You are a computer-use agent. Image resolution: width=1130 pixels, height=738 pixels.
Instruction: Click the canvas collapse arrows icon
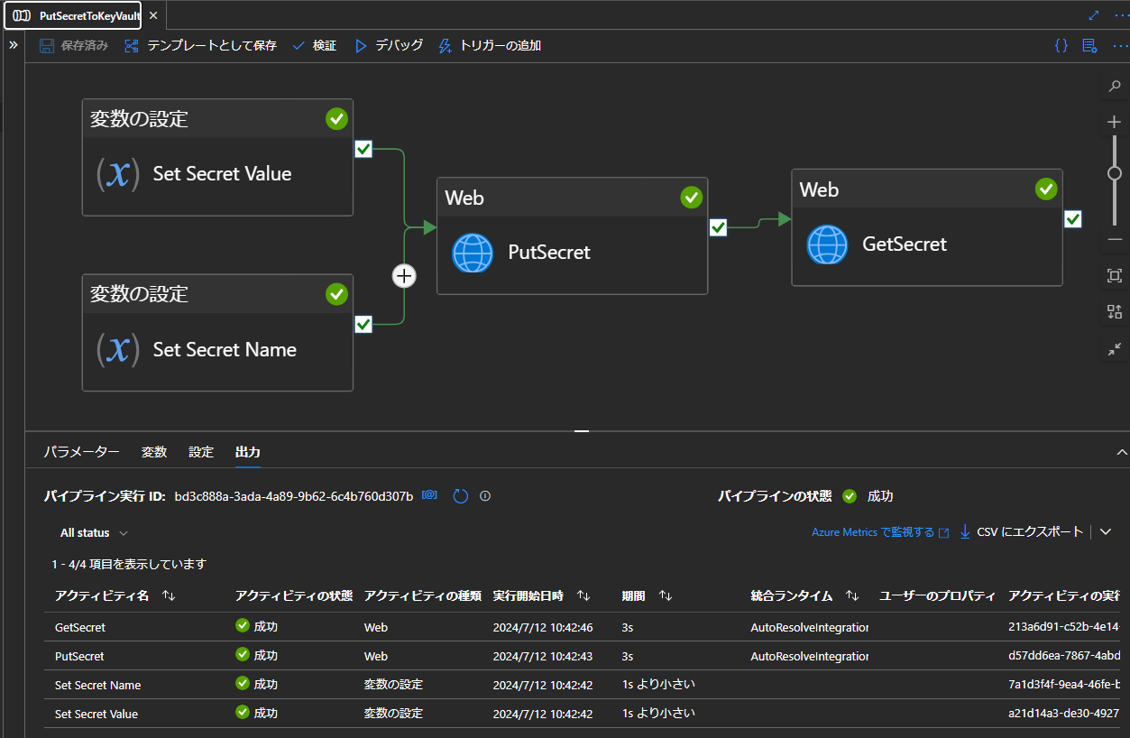(1115, 348)
